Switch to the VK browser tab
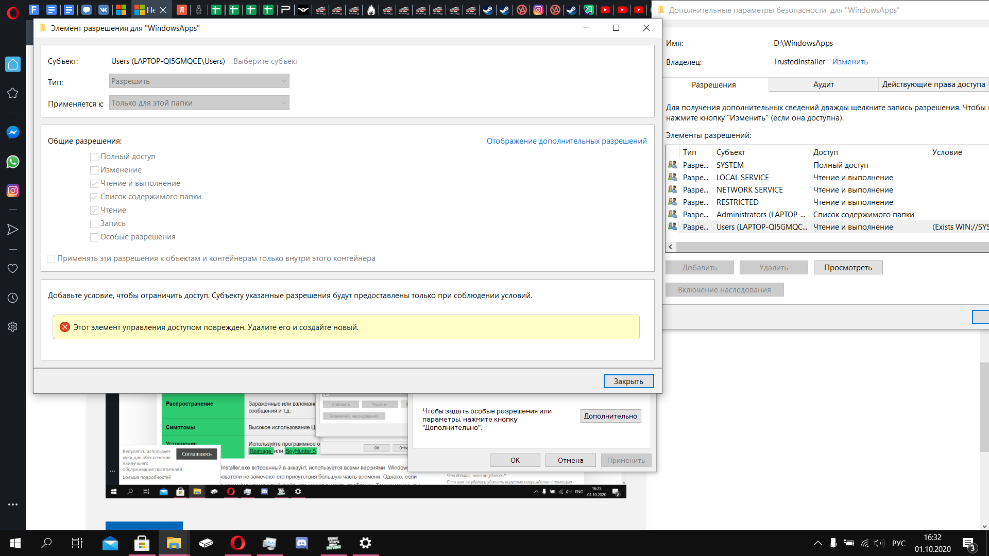This screenshot has height=556, width=989. 104,9
